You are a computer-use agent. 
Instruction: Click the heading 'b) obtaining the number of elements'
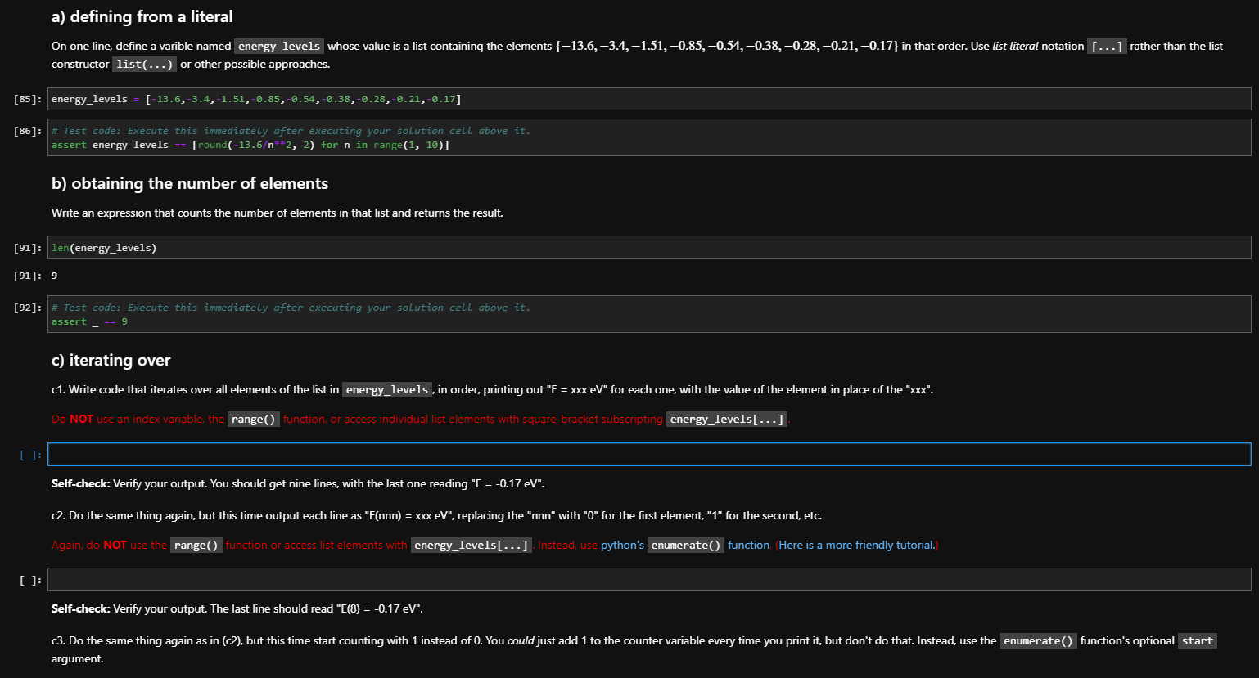(x=188, y=183)
